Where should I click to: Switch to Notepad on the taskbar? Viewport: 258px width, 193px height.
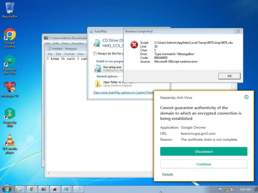[x=78, y=189]
